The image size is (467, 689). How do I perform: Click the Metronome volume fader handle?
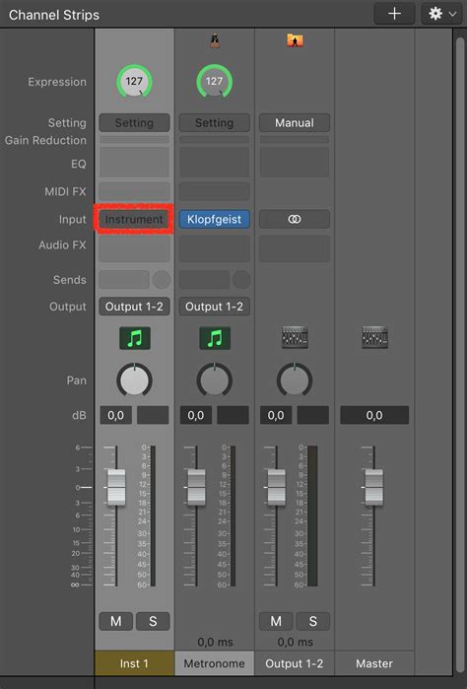[196, 487]
